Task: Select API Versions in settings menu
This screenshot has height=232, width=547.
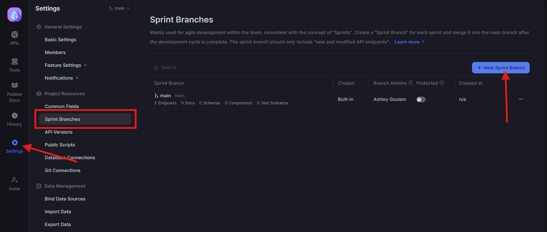Action: point(59,132)
